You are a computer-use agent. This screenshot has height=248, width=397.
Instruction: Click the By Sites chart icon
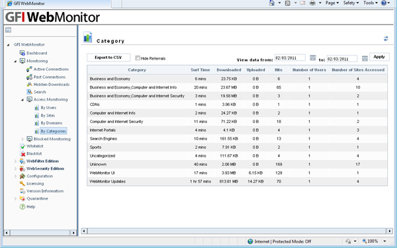[36, 116]
